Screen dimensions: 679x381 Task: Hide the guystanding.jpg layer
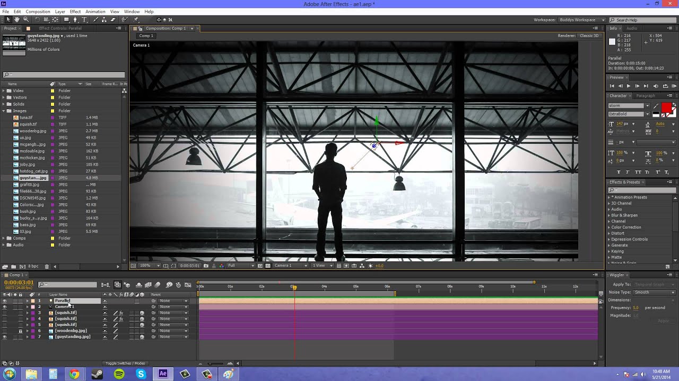click(5, 337)
